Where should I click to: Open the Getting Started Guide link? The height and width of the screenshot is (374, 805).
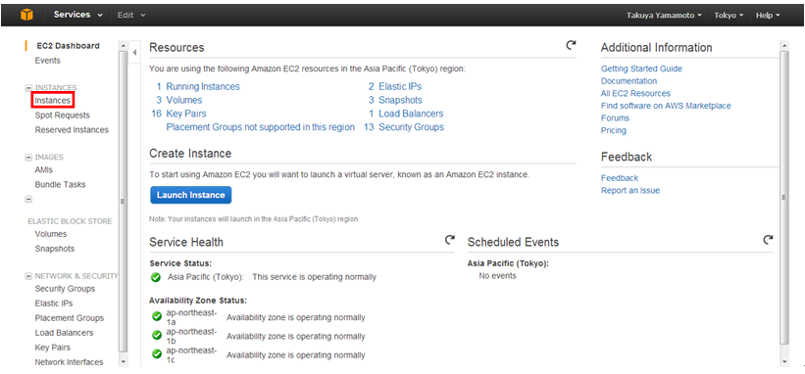[641, 69]
